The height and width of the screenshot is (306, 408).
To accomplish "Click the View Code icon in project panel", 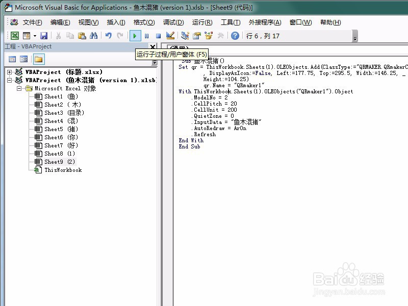I will [12, 59].
